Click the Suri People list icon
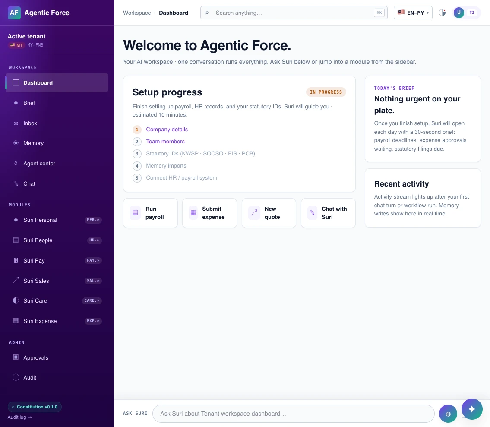Image resolution: width=490 pixels, height=427 pixels. coord(16,240)
